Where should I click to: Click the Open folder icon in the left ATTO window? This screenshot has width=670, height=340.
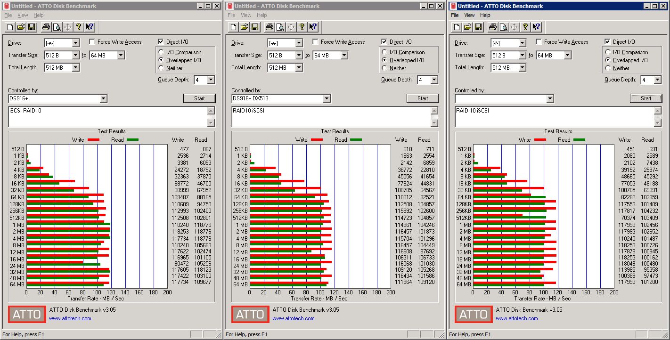pos(21,27)
